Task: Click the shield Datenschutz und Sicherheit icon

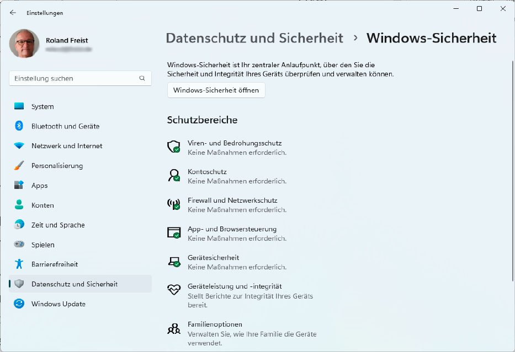Action: [x=19, y=284]
